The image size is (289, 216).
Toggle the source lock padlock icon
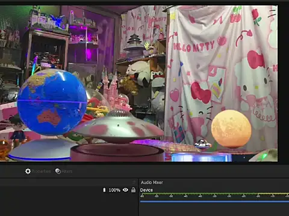click(x=133, y=190)
